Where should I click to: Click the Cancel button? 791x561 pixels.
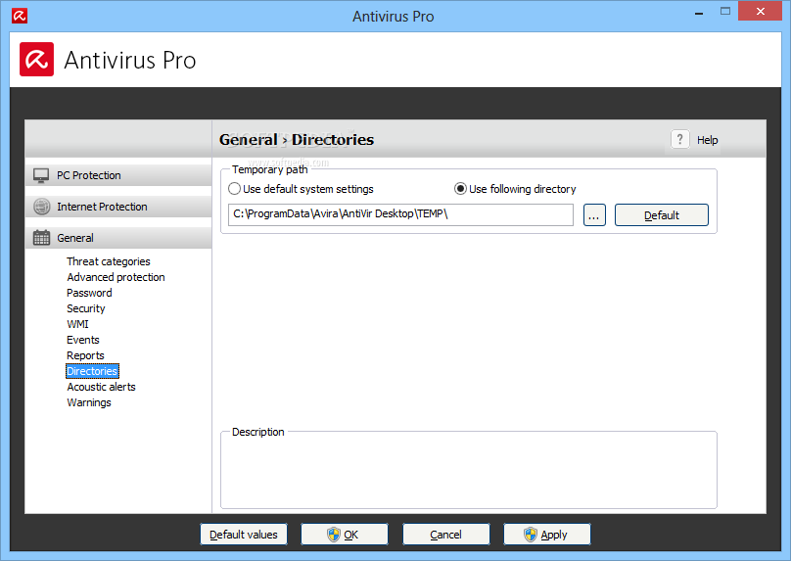(446, 535)
